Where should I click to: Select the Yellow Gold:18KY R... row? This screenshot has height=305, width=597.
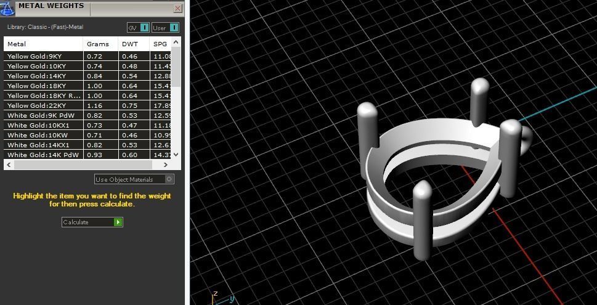tap(87, 96)
